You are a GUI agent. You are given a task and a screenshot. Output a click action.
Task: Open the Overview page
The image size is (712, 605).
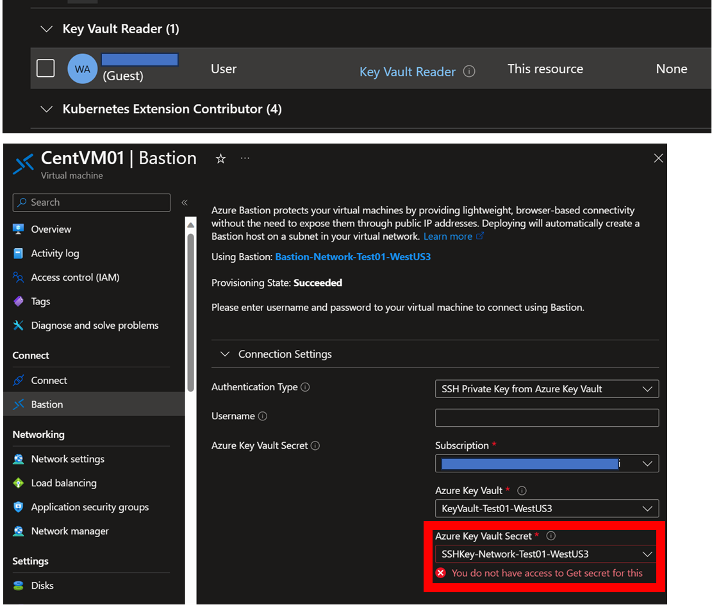51,229
